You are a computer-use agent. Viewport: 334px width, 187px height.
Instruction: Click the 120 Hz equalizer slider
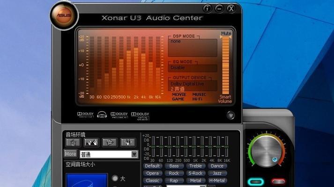[170, 147]
